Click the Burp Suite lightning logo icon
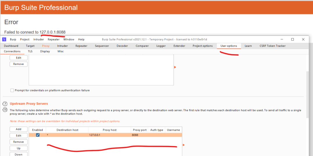This screenshot has height=156, width=313. (4, 39)
